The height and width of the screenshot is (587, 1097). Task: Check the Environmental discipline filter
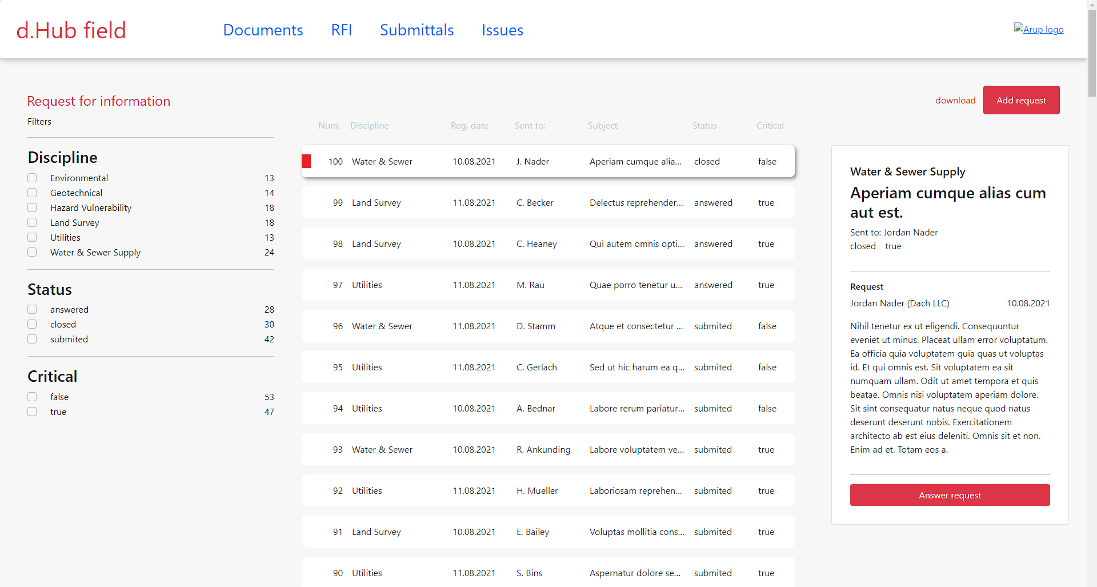click(32, 178)
